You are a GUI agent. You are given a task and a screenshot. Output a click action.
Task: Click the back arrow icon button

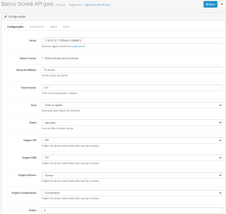pos(222,4)
